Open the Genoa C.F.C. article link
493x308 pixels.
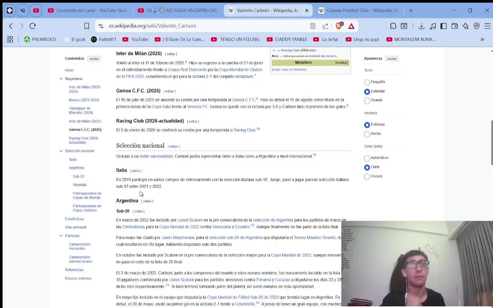[244, 100]
